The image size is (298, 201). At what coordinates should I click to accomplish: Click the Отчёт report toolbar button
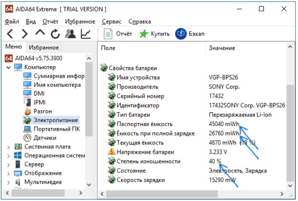point(118,34)
